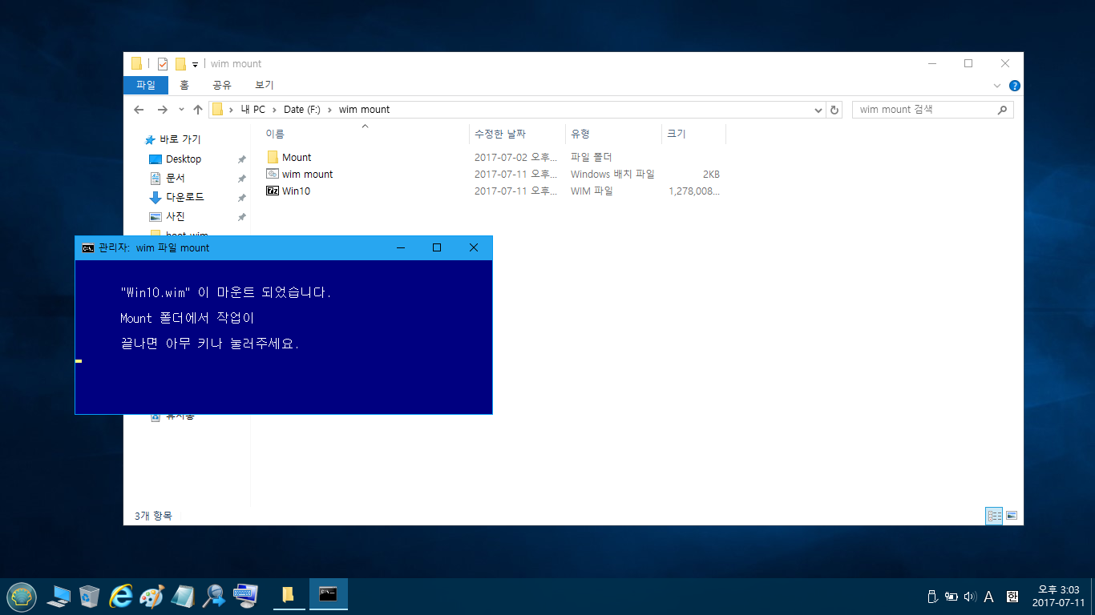This screenshot has width=1095, height=615.
Task: Open the Recycle Bin taskbar icon
Action: point(89,596)
